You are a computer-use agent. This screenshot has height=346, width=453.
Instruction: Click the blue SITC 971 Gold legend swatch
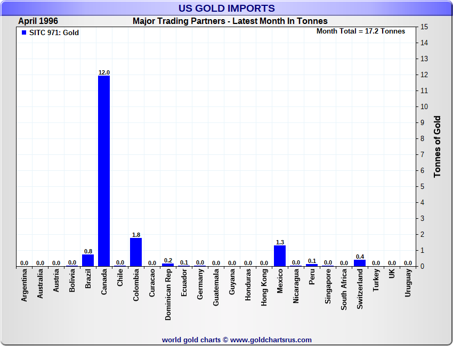tap(23, 33)
